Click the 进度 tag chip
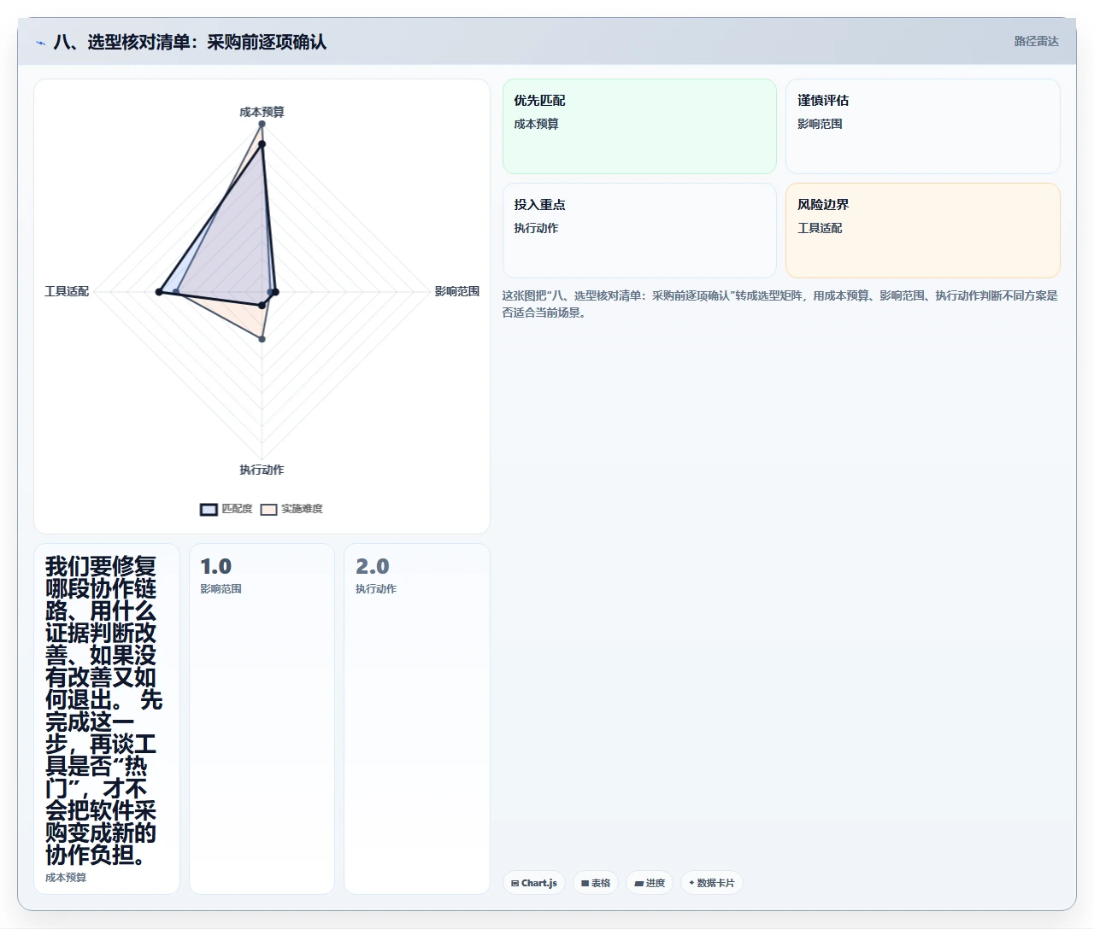The width and height of the screenshot is (1094, 929). [650, 883]
